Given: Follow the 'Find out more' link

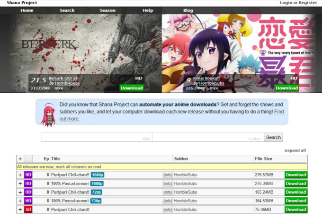Looking at the screenshot, I should (x=279, y=112).
